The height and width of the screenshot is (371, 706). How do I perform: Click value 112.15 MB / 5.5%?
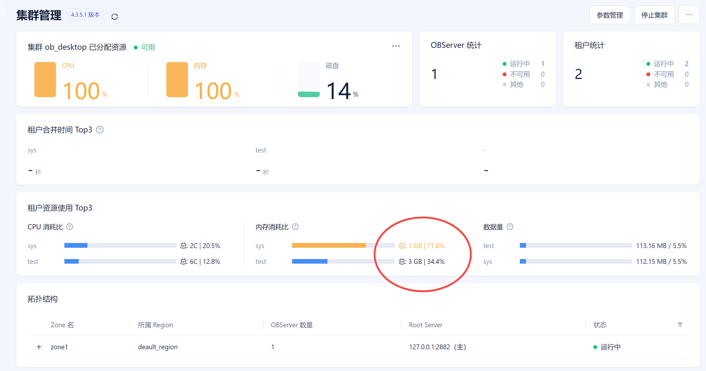(x=661, y=261)
